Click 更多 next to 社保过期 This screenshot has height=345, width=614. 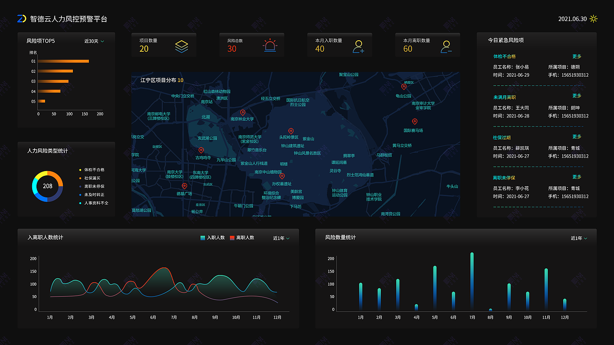click(x=577, y=137)
